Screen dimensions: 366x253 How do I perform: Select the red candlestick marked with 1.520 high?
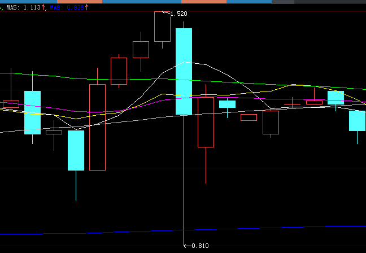tap(162, 27)
